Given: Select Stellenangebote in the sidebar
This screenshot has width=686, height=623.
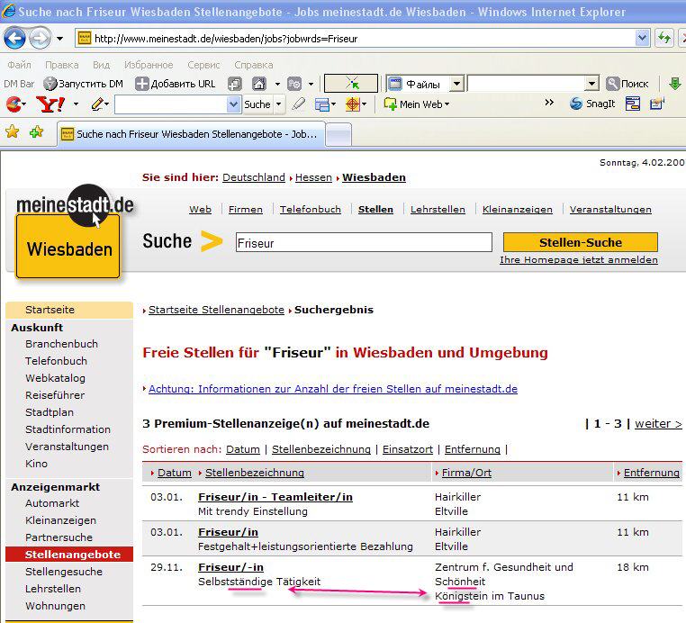Looking at the screenshot, I should pyautogui.click(x=69, y=555).
